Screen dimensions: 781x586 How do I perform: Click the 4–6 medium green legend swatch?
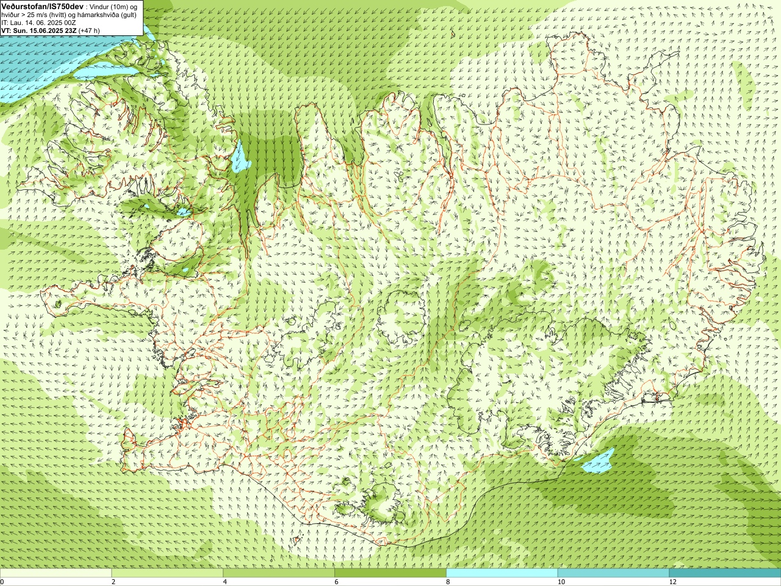pos(279,573)
